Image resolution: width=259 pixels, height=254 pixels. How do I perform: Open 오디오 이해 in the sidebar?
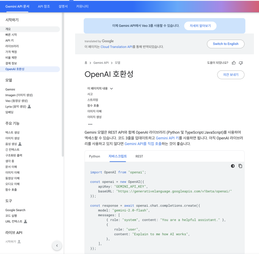12,184
